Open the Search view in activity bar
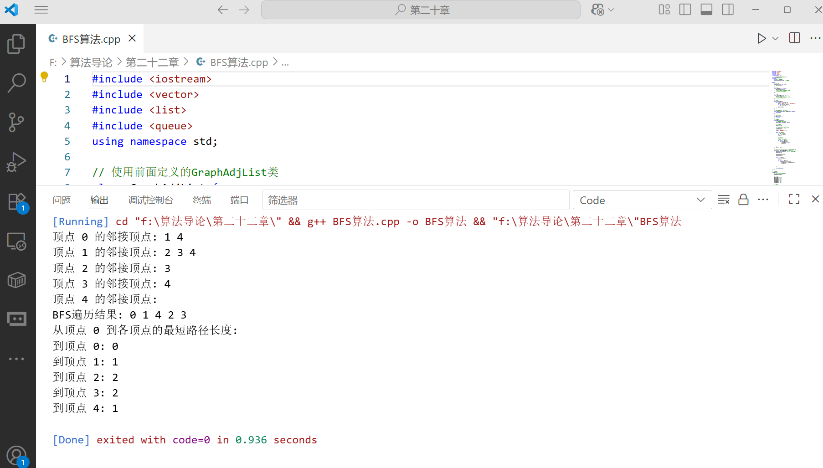 tap(16, 83)
